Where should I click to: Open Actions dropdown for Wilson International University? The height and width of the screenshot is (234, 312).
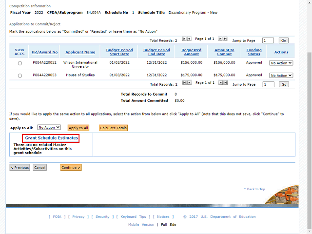(281, 63)
